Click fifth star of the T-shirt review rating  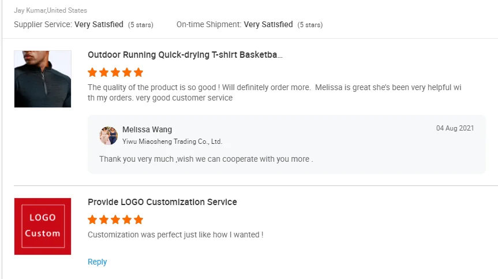coord(138,73)
